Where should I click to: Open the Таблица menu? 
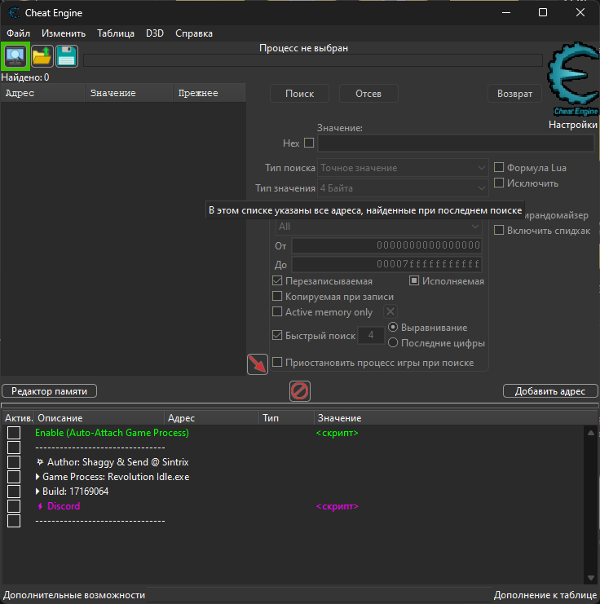116,33
